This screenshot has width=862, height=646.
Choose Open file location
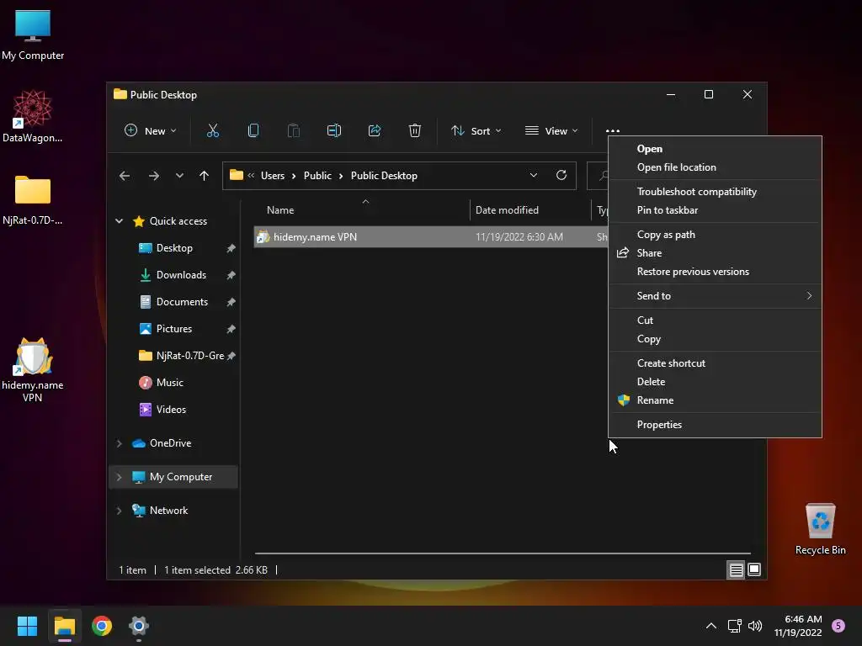tap(715, 167)
